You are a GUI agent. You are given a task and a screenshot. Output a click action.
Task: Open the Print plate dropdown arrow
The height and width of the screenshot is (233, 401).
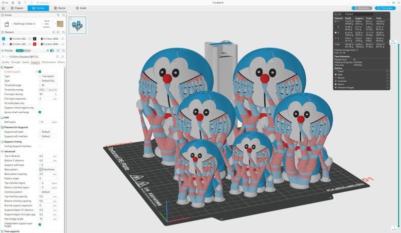pyautogui.click(x=377, y=8)
